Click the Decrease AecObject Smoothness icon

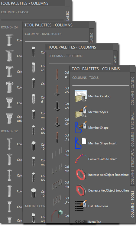pyautogui.click(x=81, y=190)
